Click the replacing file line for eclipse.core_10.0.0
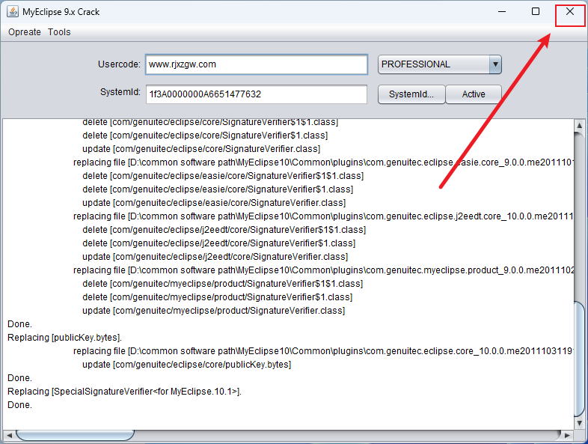 pyautogui.click(x=323, y=351)
